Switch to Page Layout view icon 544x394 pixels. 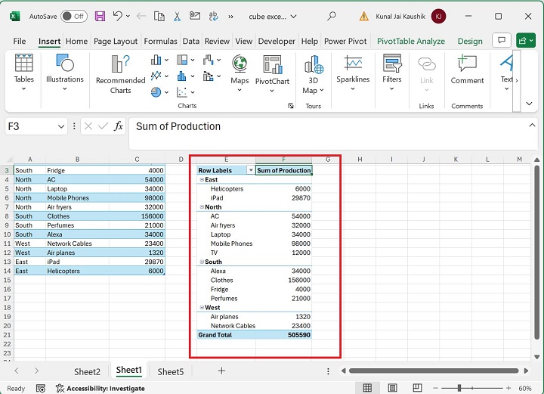(x=394, y=388)
